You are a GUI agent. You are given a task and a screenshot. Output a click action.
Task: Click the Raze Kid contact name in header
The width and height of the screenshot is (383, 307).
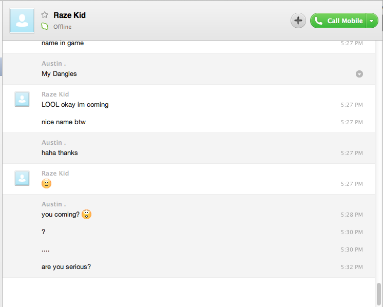click(x=69, y=15)
